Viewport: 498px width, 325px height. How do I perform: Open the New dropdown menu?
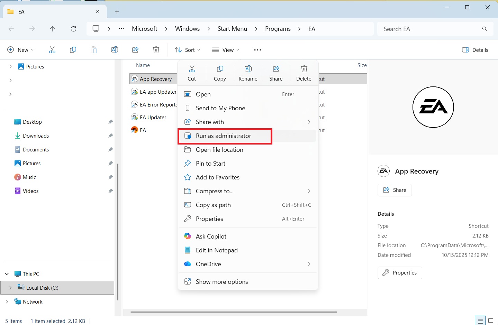(20, 50)
